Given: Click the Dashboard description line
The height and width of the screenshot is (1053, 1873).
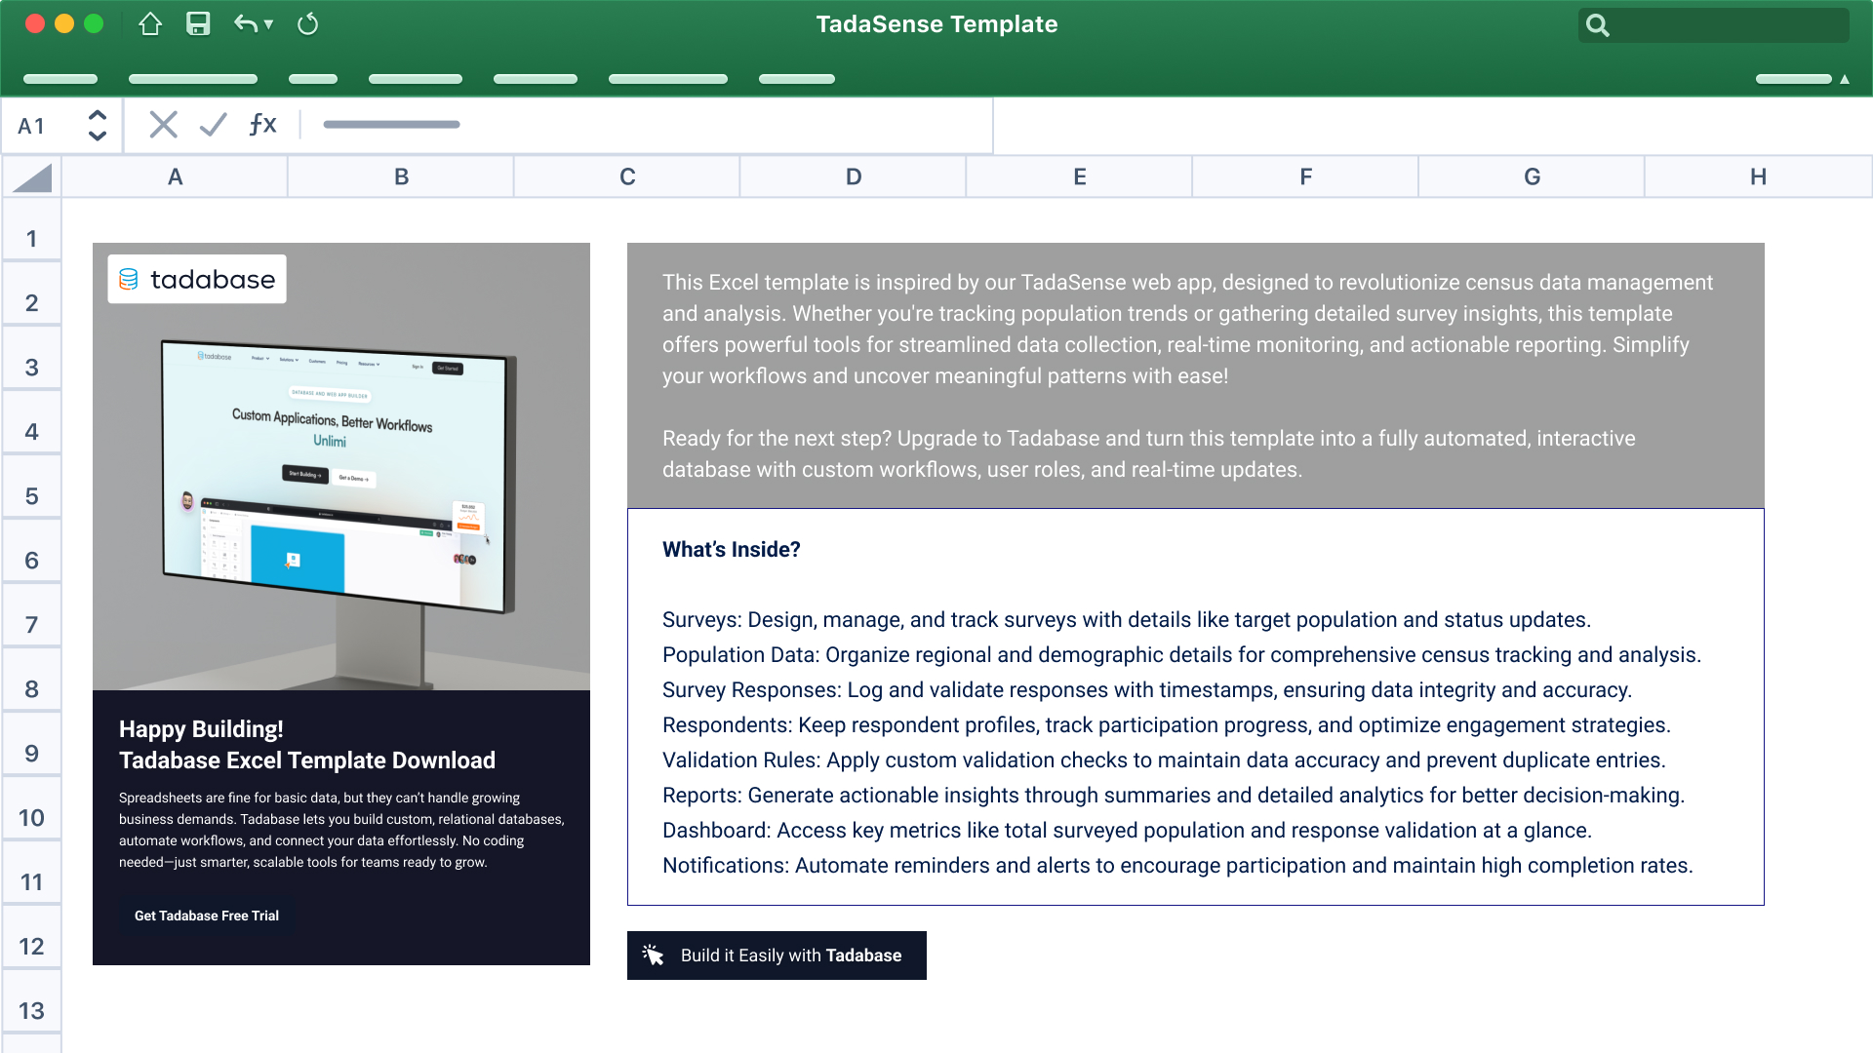Looking at the screenshot, I should point(1127,831).
